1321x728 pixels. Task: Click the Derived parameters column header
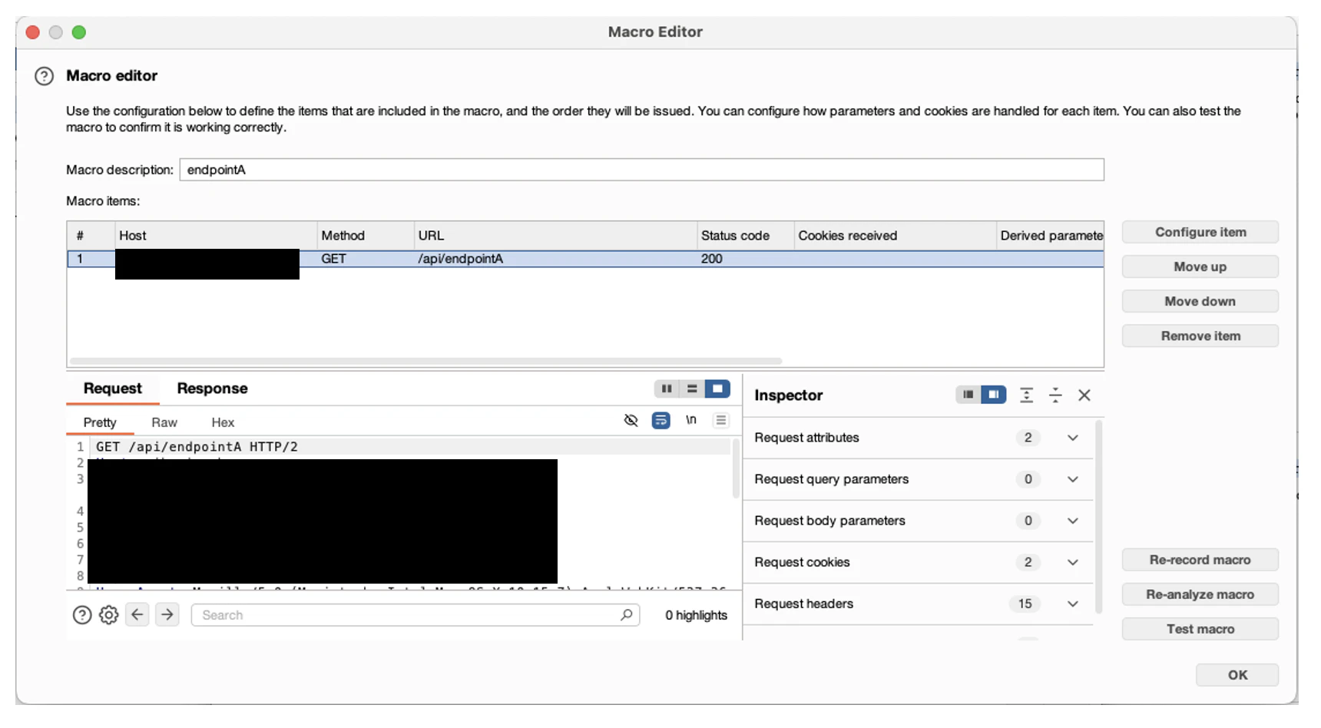point(1050,236)
